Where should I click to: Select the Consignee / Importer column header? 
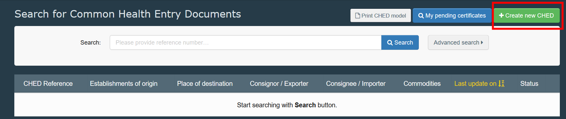pos(356,84)
